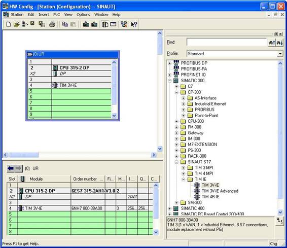Viewport: 287px width, 248px height.
Task: Click the Copy toolbar icon
Action: pyautogui.click(x=65, y=24)
